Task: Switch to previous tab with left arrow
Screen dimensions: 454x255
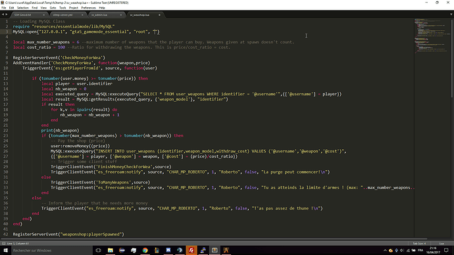Action: (x=3, y=14)
